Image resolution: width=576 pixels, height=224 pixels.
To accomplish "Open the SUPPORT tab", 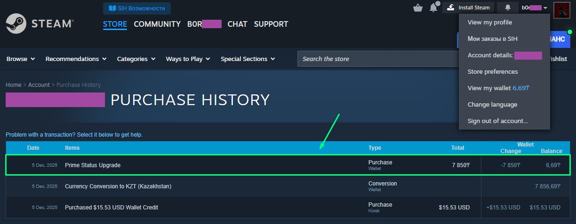I will click(271, 24).
